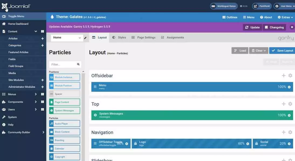
Task: Open Components dashboard grid icon
Action: coord(43,102)
